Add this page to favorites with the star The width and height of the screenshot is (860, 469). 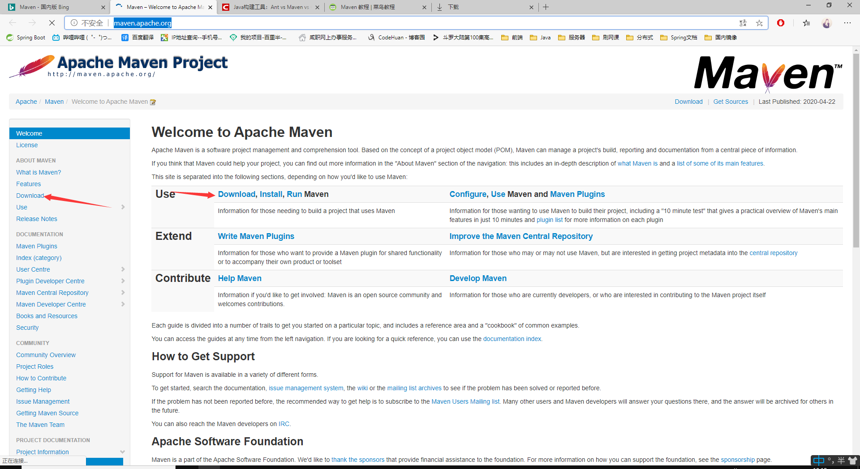point(759,23)
